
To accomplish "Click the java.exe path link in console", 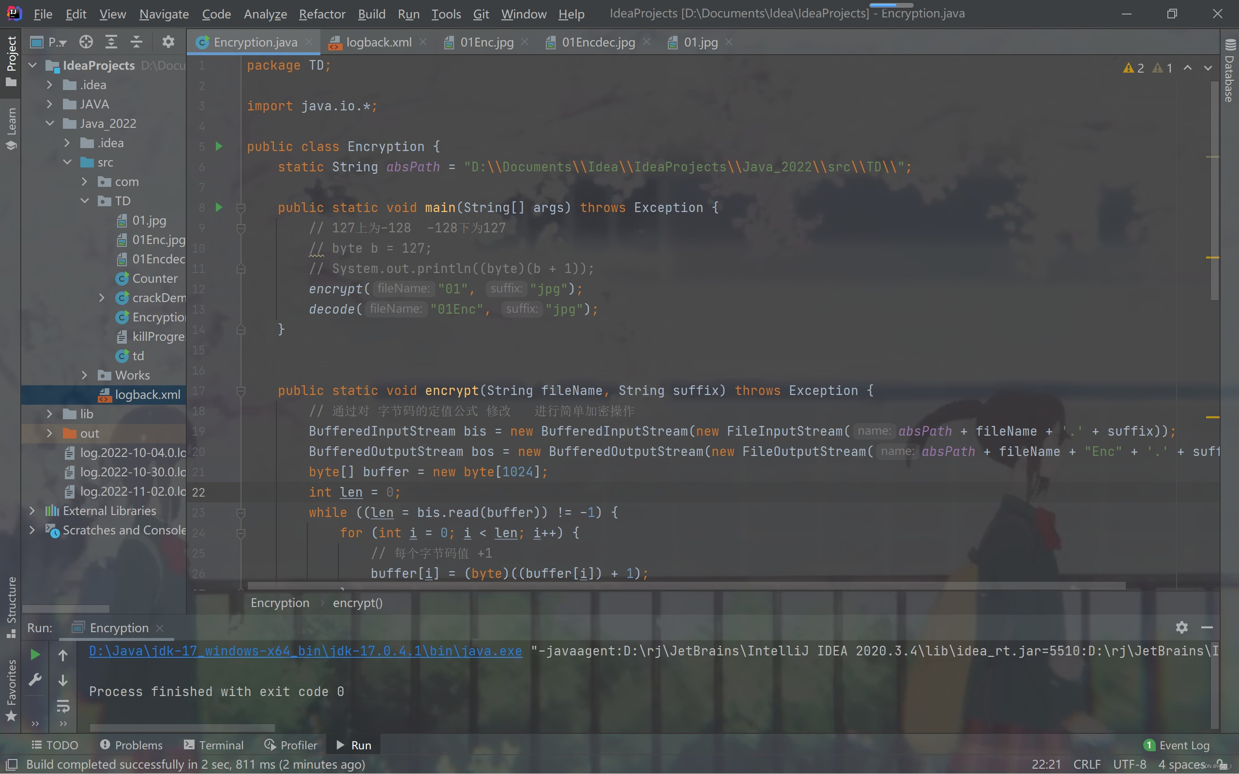I will pyautogui.click(x=305, y=651).
